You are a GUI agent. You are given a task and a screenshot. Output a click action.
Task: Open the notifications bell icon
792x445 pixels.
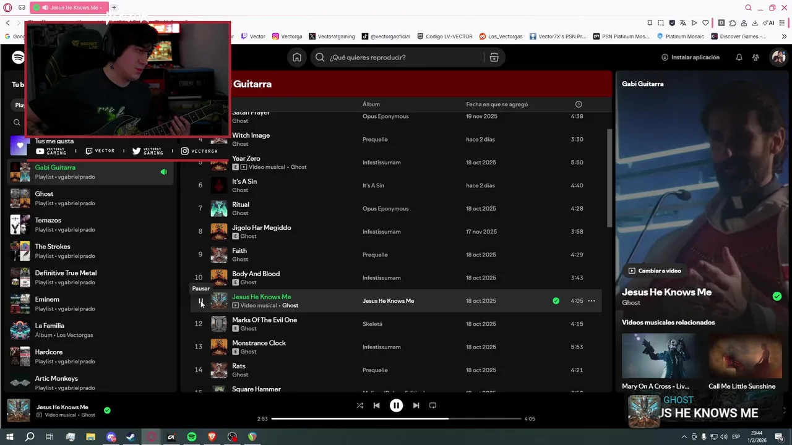[739, 57]
